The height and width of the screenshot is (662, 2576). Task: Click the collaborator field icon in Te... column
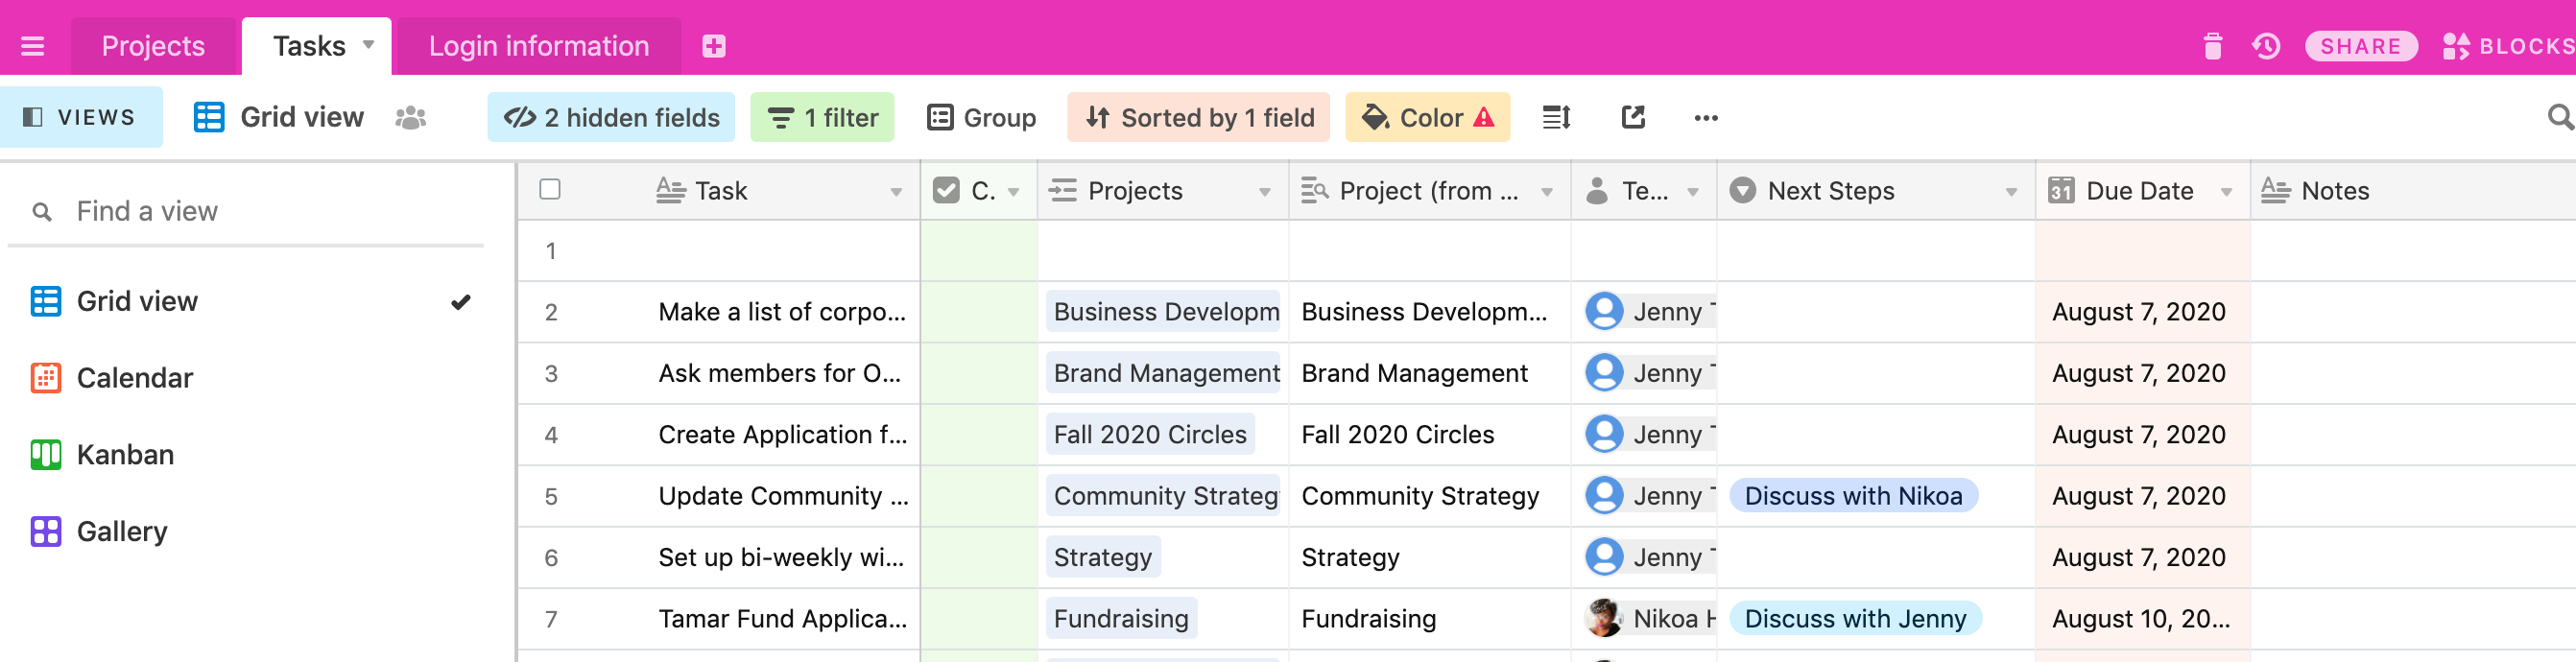(x=1597, y=190)
